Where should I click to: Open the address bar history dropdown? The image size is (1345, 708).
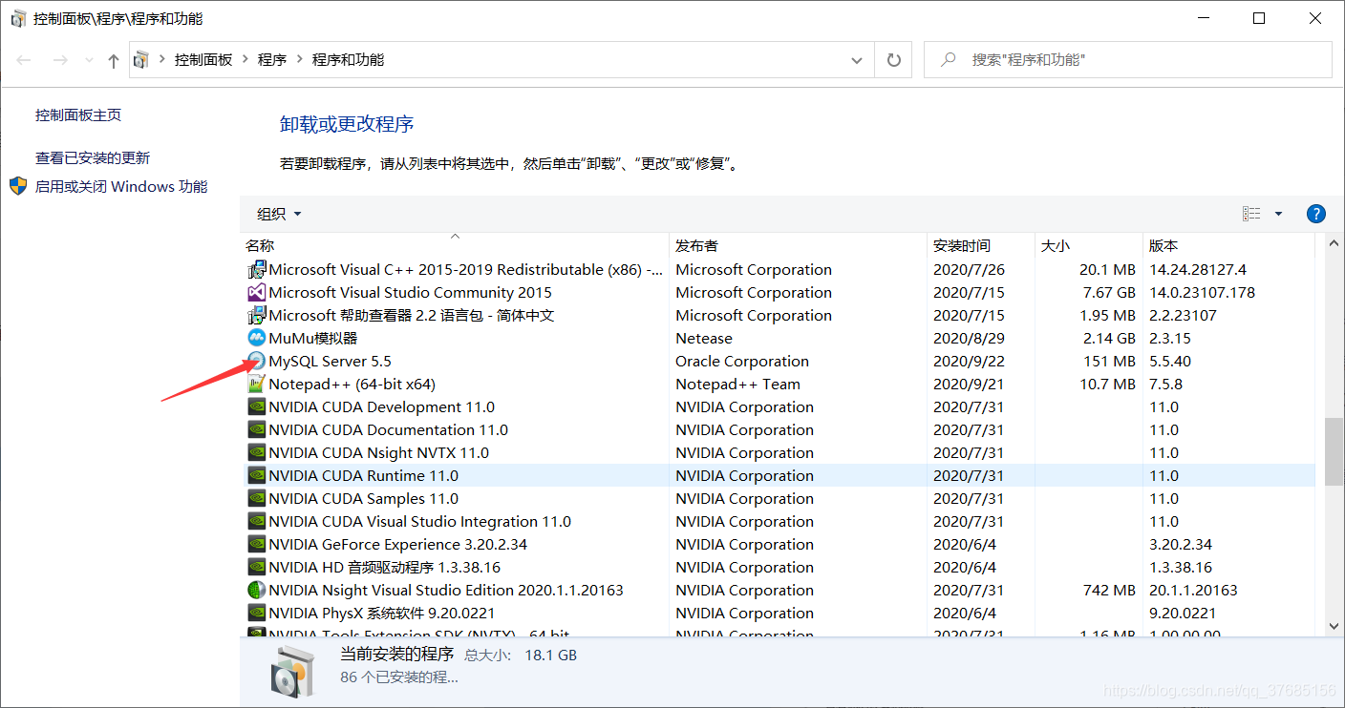[x=857, y=60]
